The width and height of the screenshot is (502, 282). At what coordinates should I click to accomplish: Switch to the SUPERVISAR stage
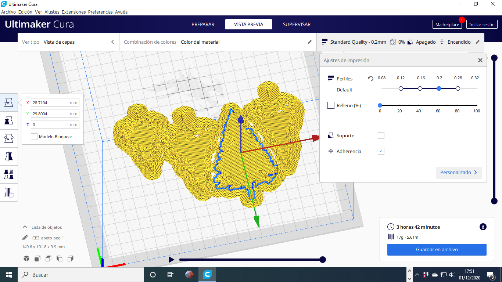[297, 24]
